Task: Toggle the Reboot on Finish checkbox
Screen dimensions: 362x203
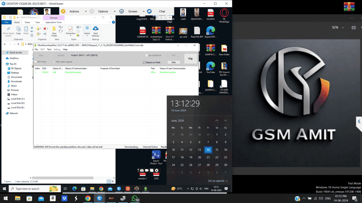Action: pyautogui.click(x=144, y=62)
